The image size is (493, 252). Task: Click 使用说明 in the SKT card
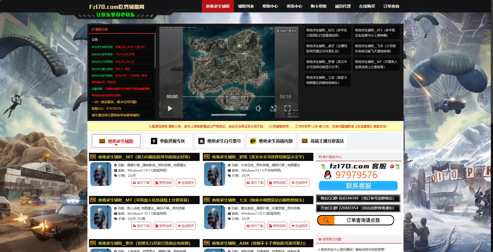163,183
